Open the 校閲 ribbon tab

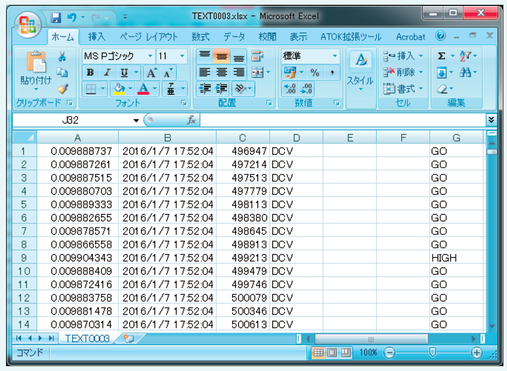(267, 37)
